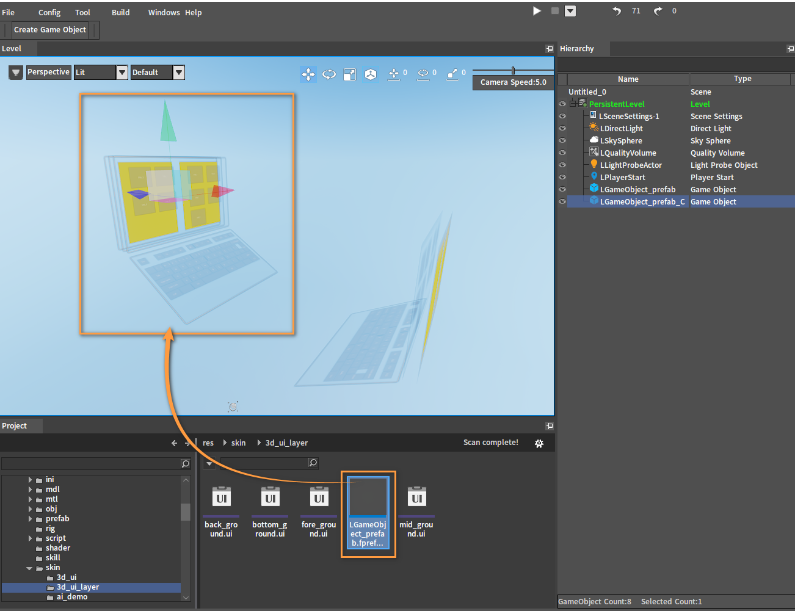This screenshot has height=611, width=795.
Task: Select the move/translate gizmo tool
Action: [x=308, y=74]
